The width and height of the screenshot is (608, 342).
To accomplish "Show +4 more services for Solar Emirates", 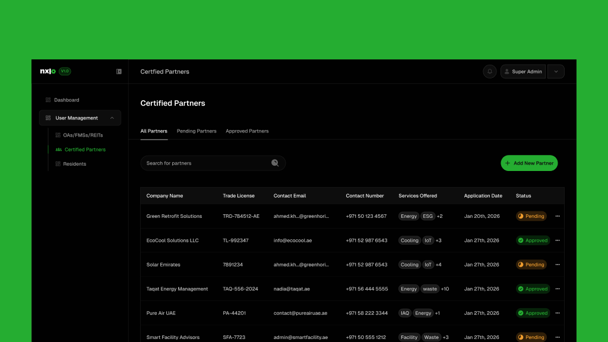I will tap(439, 265).
